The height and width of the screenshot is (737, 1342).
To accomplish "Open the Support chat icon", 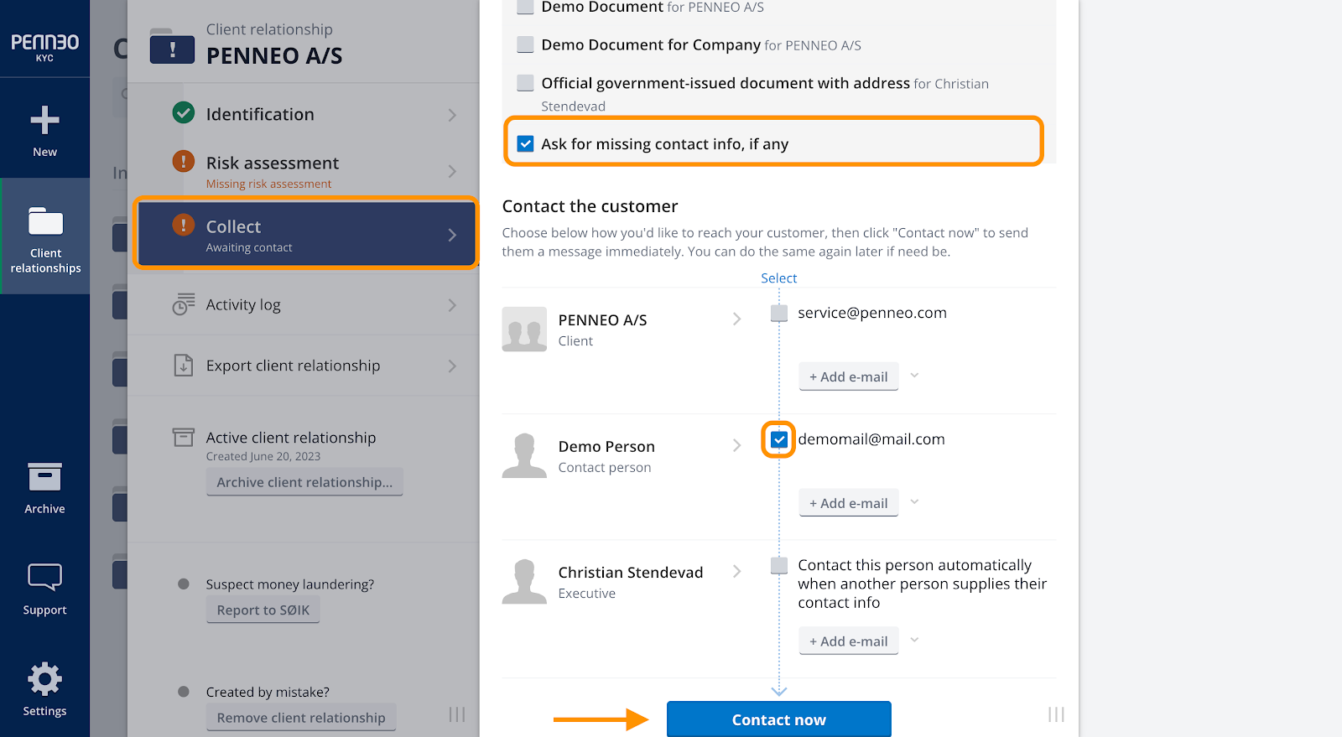I will [44, 577].
